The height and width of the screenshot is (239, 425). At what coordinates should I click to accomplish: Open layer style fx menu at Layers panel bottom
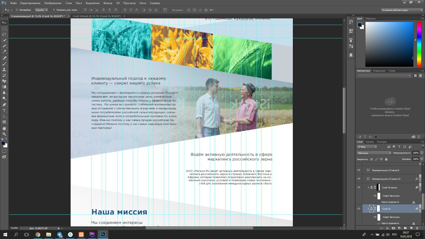(387, 228)
